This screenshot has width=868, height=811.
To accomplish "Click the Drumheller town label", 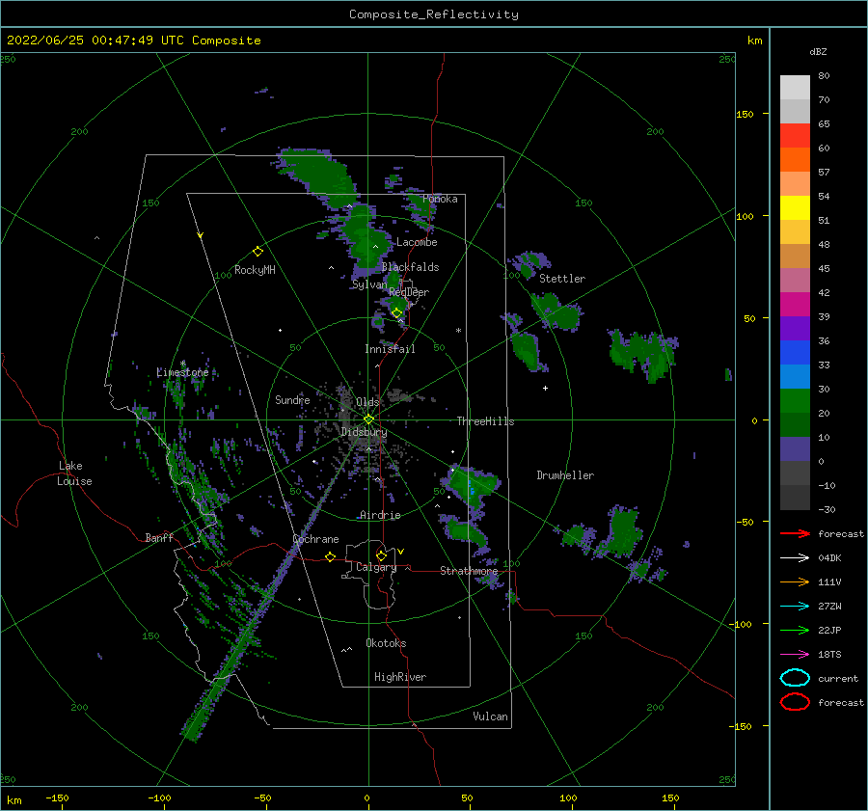I will (565, 475).
